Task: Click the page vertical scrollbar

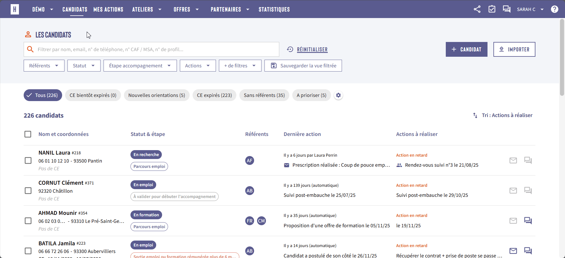Action: click(562, 57)
